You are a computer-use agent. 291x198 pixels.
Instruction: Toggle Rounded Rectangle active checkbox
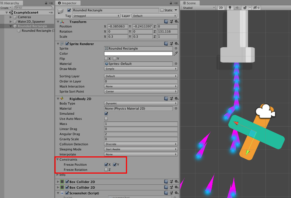[x=69, y=10]
